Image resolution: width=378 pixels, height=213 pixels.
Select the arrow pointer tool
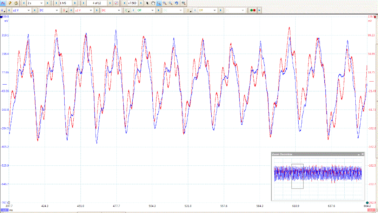tap(147, 3)
